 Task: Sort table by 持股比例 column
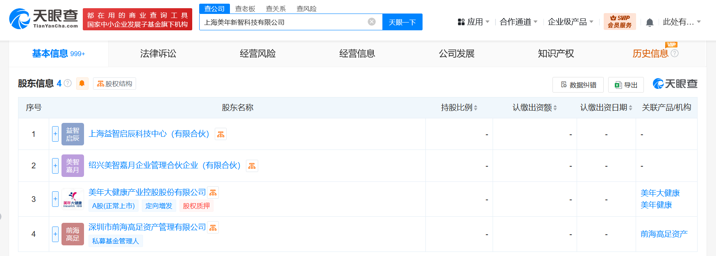[459, 108]
